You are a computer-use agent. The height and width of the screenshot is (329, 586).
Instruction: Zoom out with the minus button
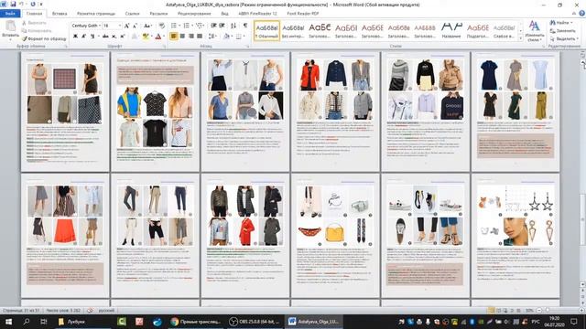[x=539, y=311]
